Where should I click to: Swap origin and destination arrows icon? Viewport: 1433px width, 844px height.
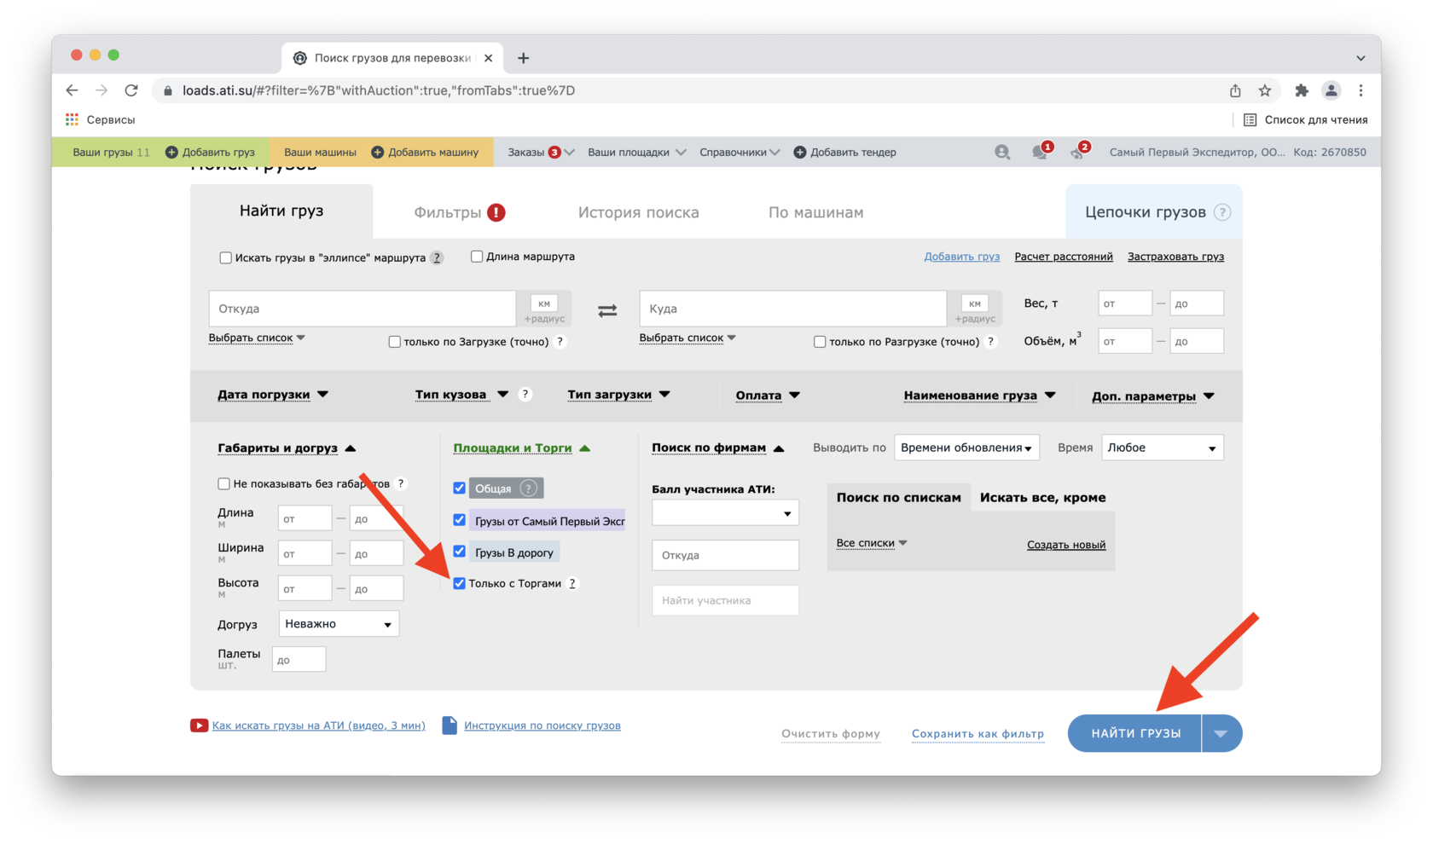point(607,311)
